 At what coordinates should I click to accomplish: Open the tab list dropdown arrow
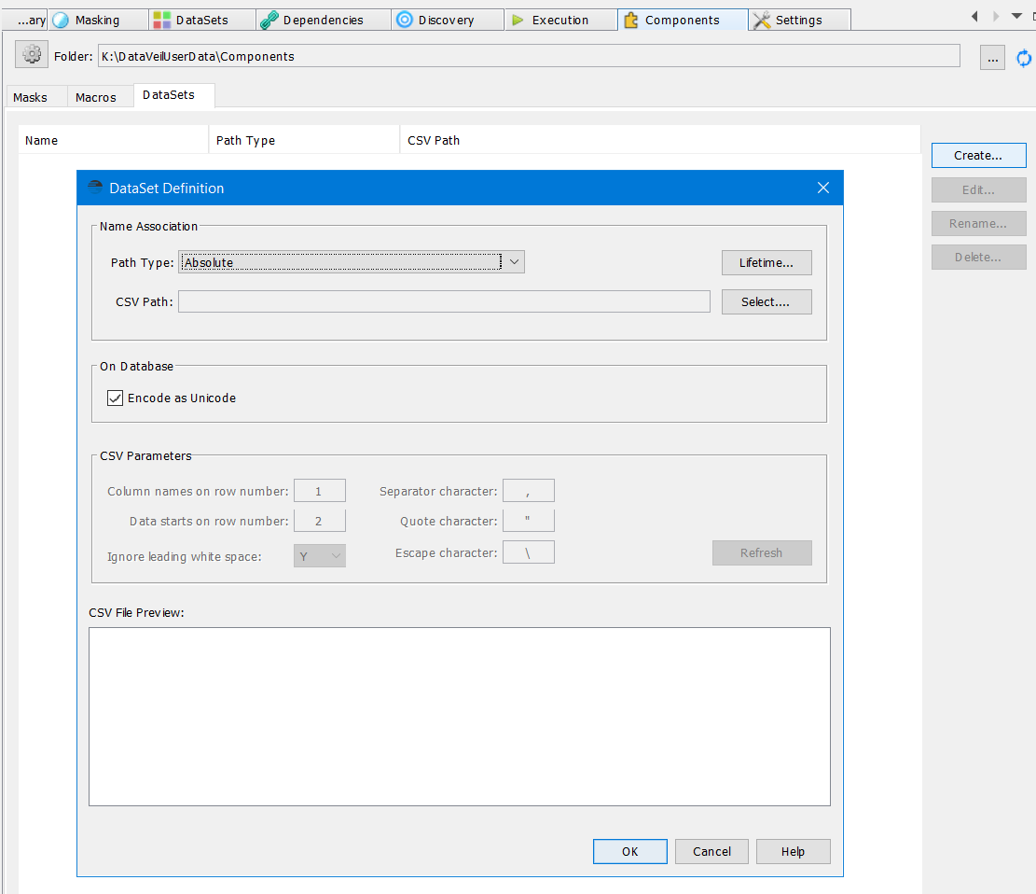(1016, 16)
